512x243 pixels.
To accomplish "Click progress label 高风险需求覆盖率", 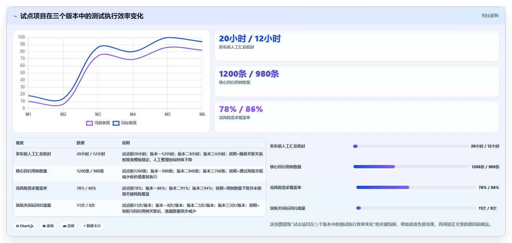I will (x=286, y=188).
